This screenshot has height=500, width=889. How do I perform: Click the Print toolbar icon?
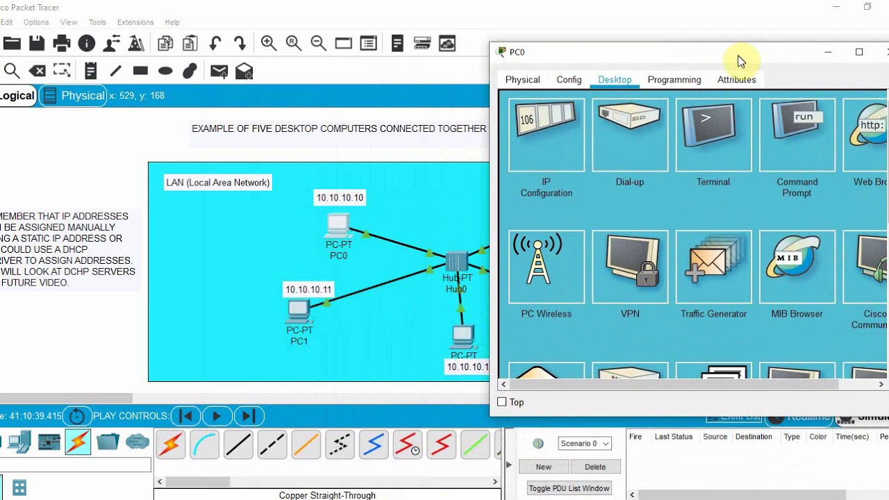tap(62, 44)
